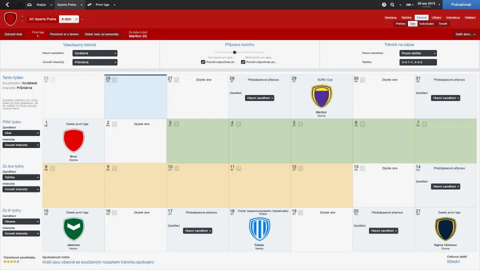Click the red Brno club badge
The image size is (480, 270).
pos(73,140)
